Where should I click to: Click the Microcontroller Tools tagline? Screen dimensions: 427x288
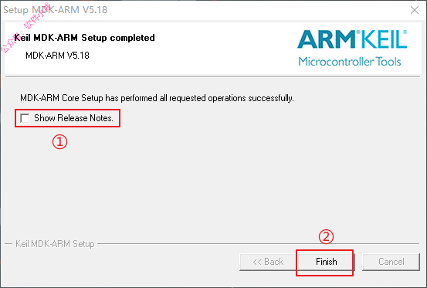click(x=350, y=62)
